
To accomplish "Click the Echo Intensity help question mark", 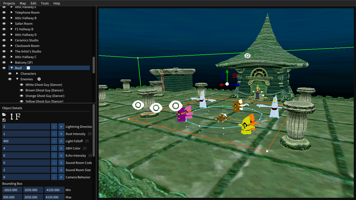I will pos(90,156).
